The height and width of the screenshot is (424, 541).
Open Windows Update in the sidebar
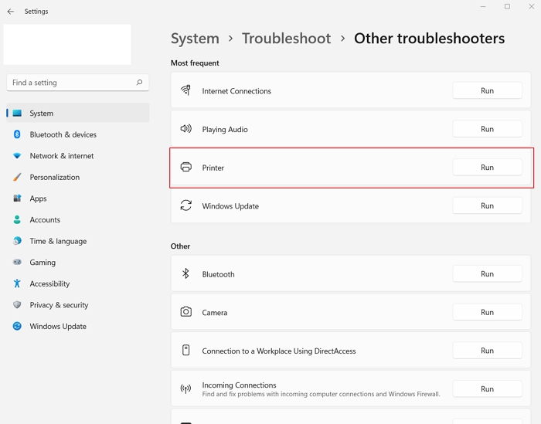[78, 326]
